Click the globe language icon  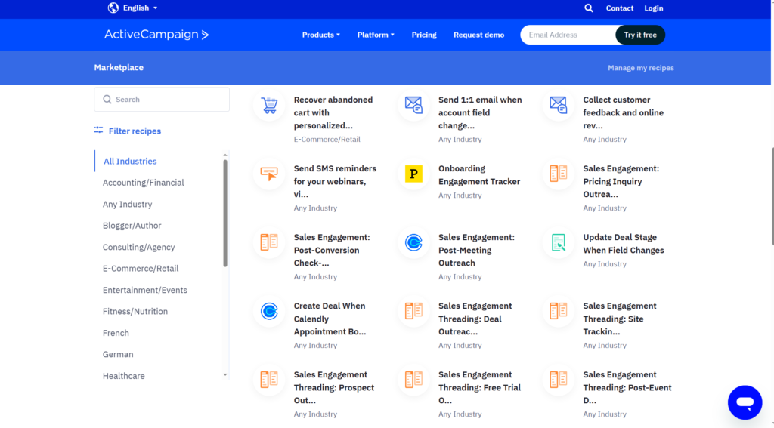pos(113,8)
